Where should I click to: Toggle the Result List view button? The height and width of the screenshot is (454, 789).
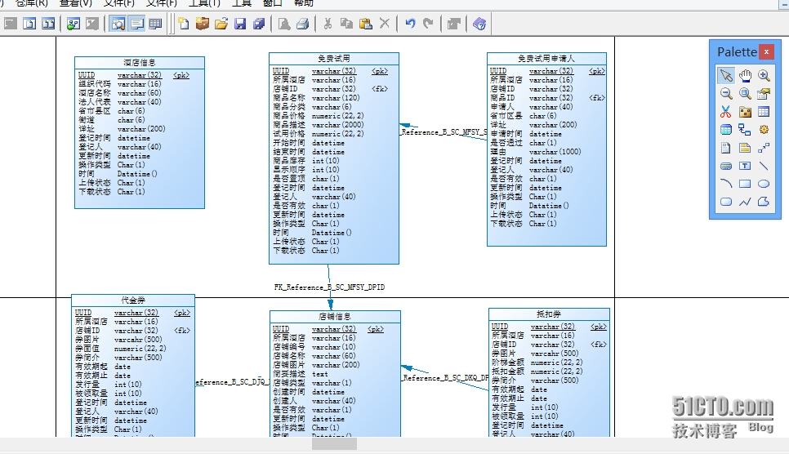[x=155, y=24]
